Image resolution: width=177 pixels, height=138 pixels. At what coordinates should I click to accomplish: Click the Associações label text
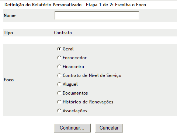[x=75, y=111]
